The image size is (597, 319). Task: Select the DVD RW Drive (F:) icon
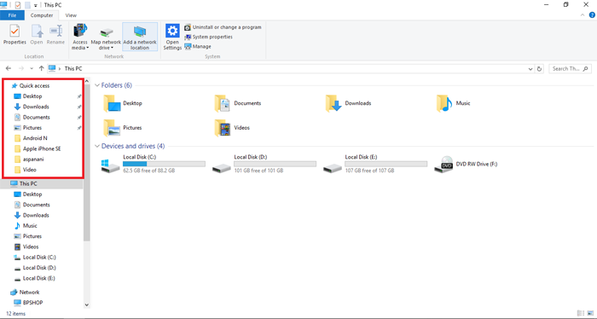pos(444,165)
